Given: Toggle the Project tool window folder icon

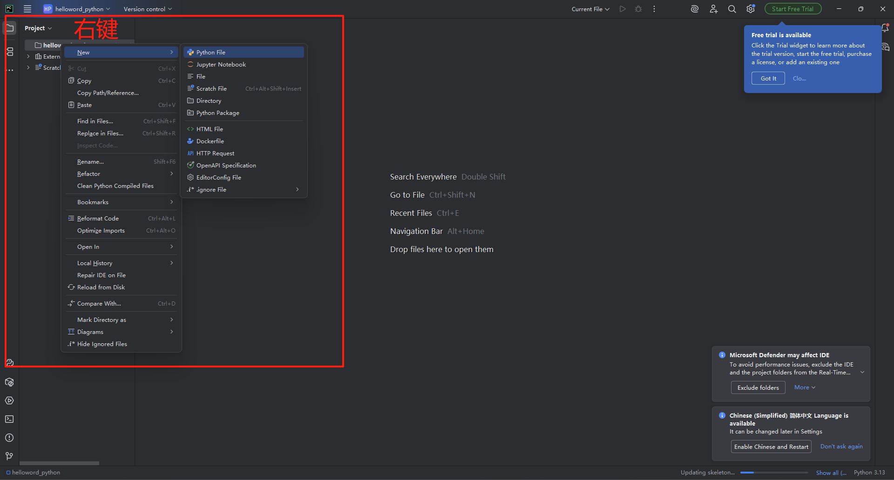Looking at the screenshot, I should (10, 28).
